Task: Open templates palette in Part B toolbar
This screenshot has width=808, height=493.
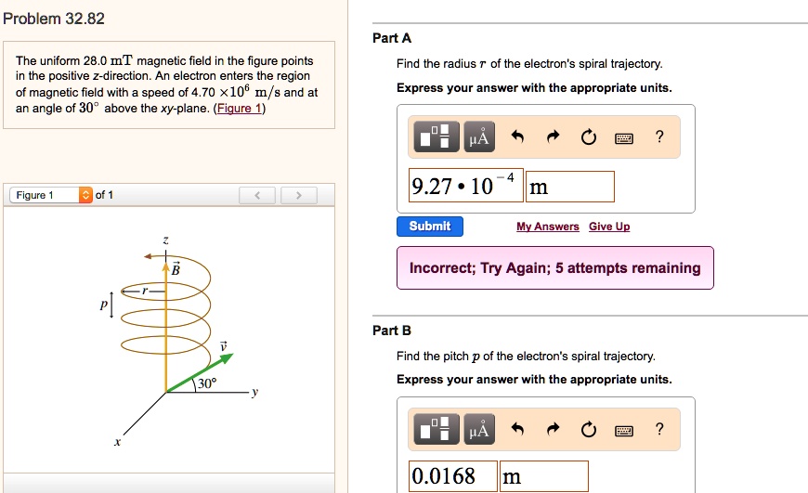Action: pos(437,429)
